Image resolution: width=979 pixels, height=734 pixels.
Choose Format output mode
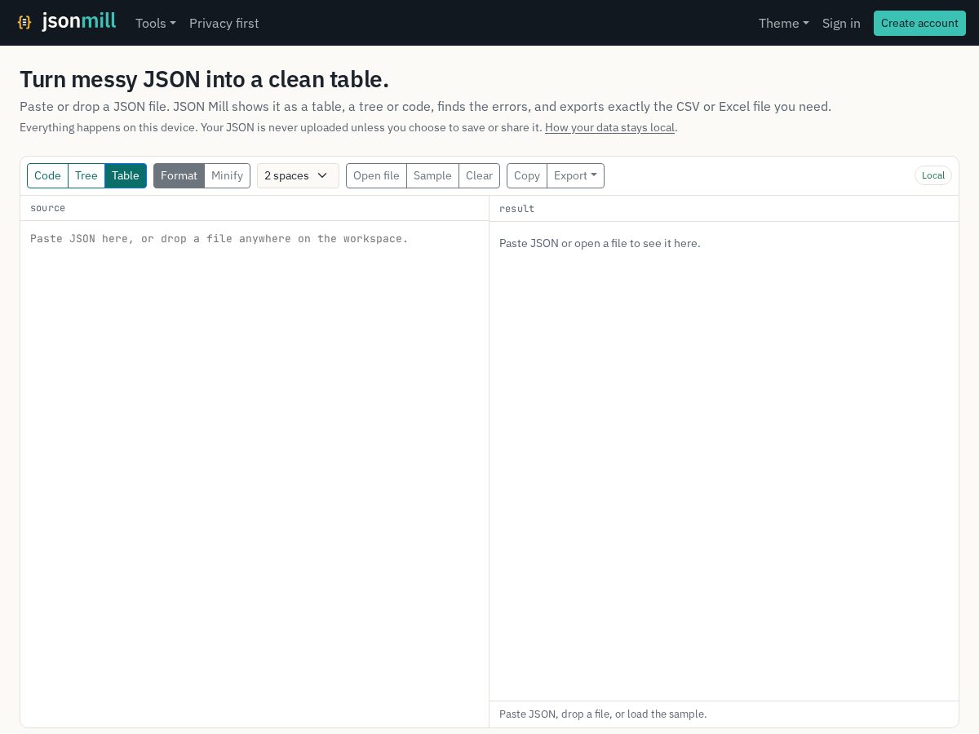(x=179, y=175)
